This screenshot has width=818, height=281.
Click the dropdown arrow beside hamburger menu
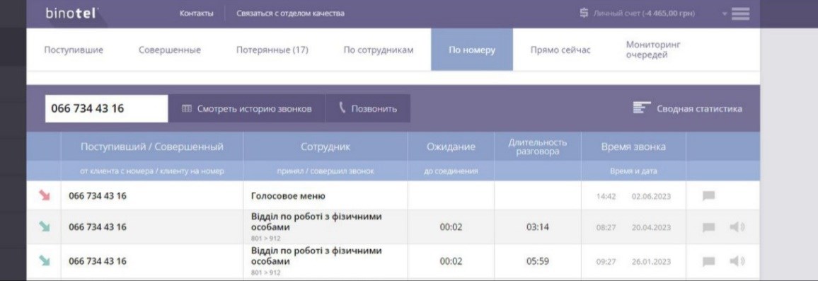point(725,14)
